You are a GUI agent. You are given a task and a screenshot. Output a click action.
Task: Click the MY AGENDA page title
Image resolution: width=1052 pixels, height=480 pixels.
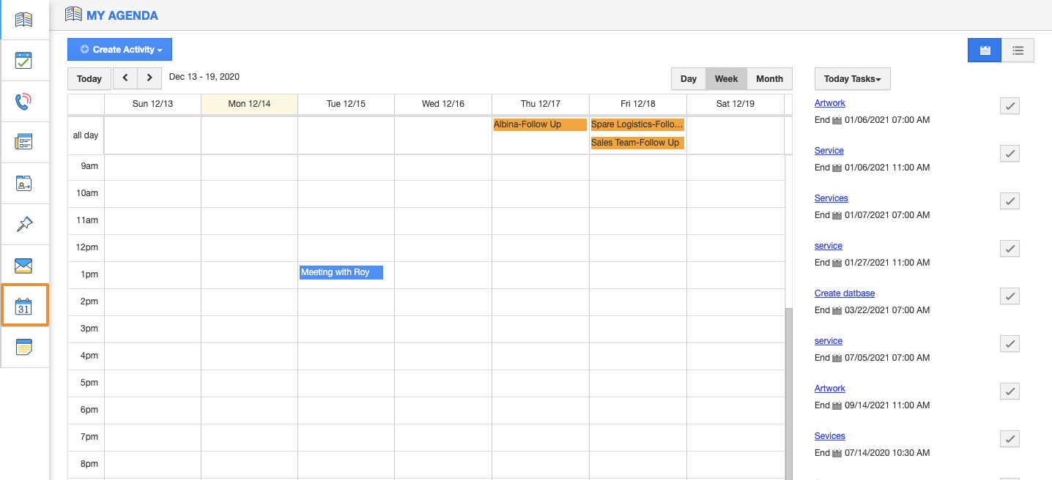122,15
